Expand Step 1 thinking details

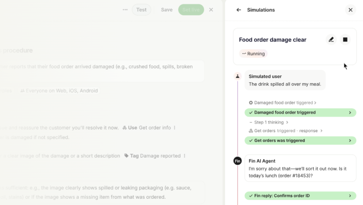pyautogui.click(x=269, y=122)
